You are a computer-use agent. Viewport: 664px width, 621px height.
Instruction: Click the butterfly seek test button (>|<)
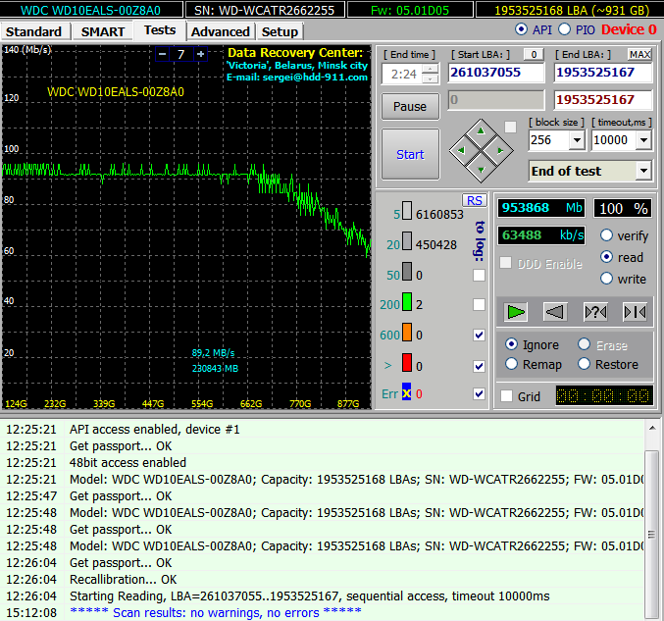(635, 312)
